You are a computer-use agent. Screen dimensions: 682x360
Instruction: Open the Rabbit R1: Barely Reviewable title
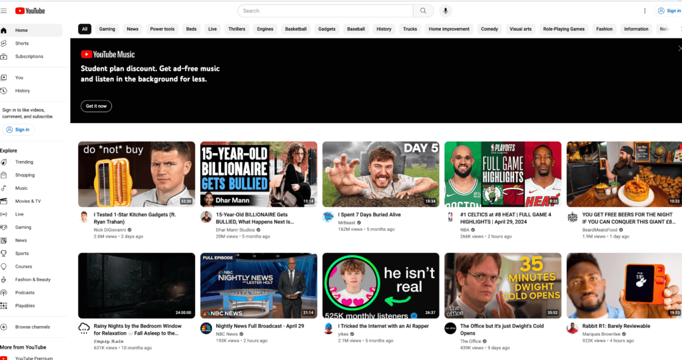point(616,326)
